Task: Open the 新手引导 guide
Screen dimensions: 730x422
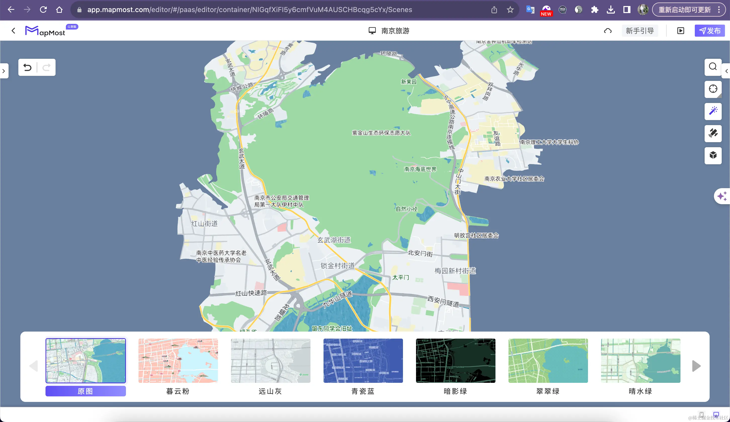Action: point(640,31)
